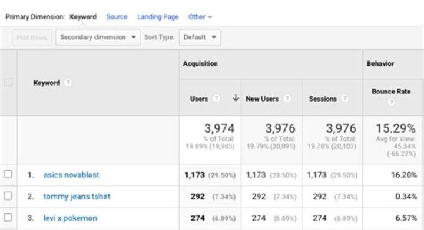Open help icon beside Users column
Viewport: 424px width, 230px height.
coord(216,99)
